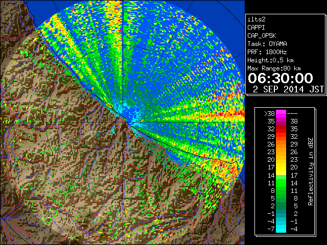Pick the orange 26–29 dBZ legend band
Image resolution: width=327 pixels, height=245 pixels.
click(281, 144)
